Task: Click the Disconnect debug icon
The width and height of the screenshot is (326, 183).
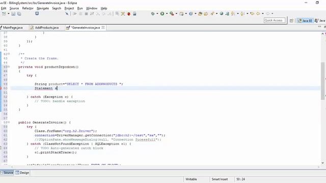Action: tap(92, 14)
